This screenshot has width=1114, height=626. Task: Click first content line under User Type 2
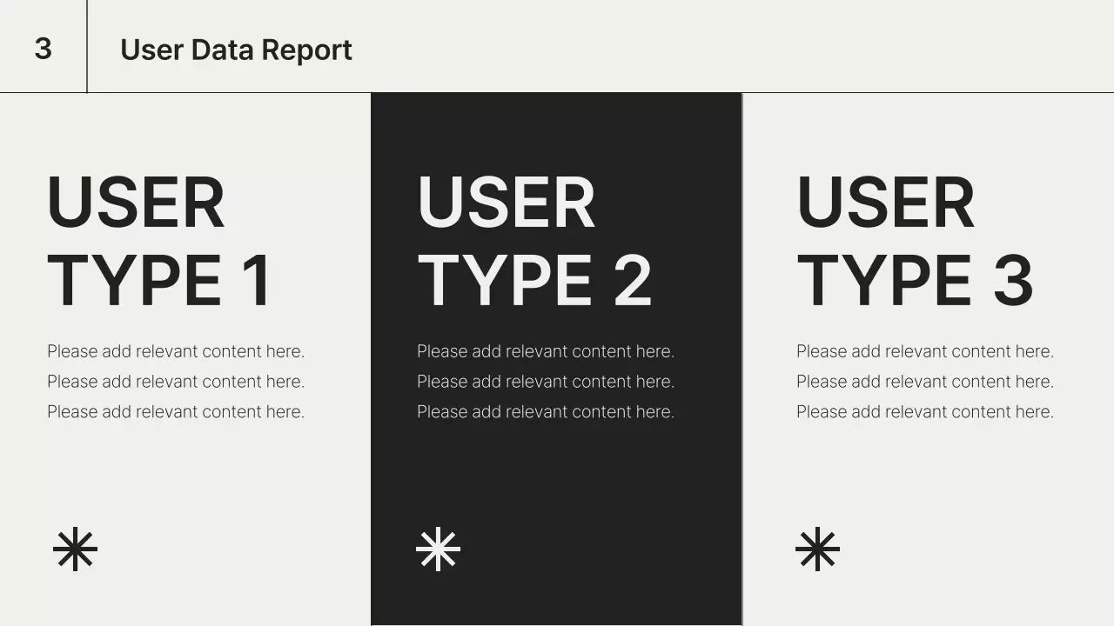coord(546,351)
